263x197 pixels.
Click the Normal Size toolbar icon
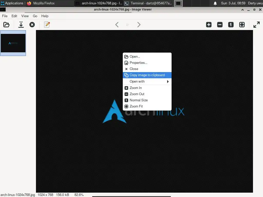tap(231, 25)
